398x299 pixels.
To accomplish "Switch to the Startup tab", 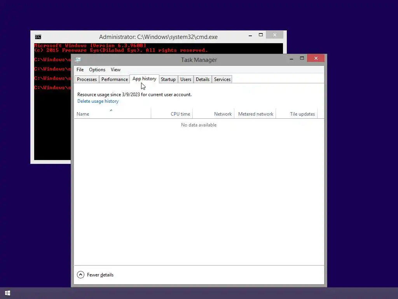I will coord(168,79).
